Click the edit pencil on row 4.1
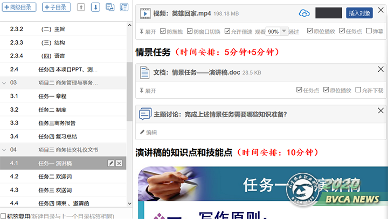The image size is (388, 219). tap(111, 163)
